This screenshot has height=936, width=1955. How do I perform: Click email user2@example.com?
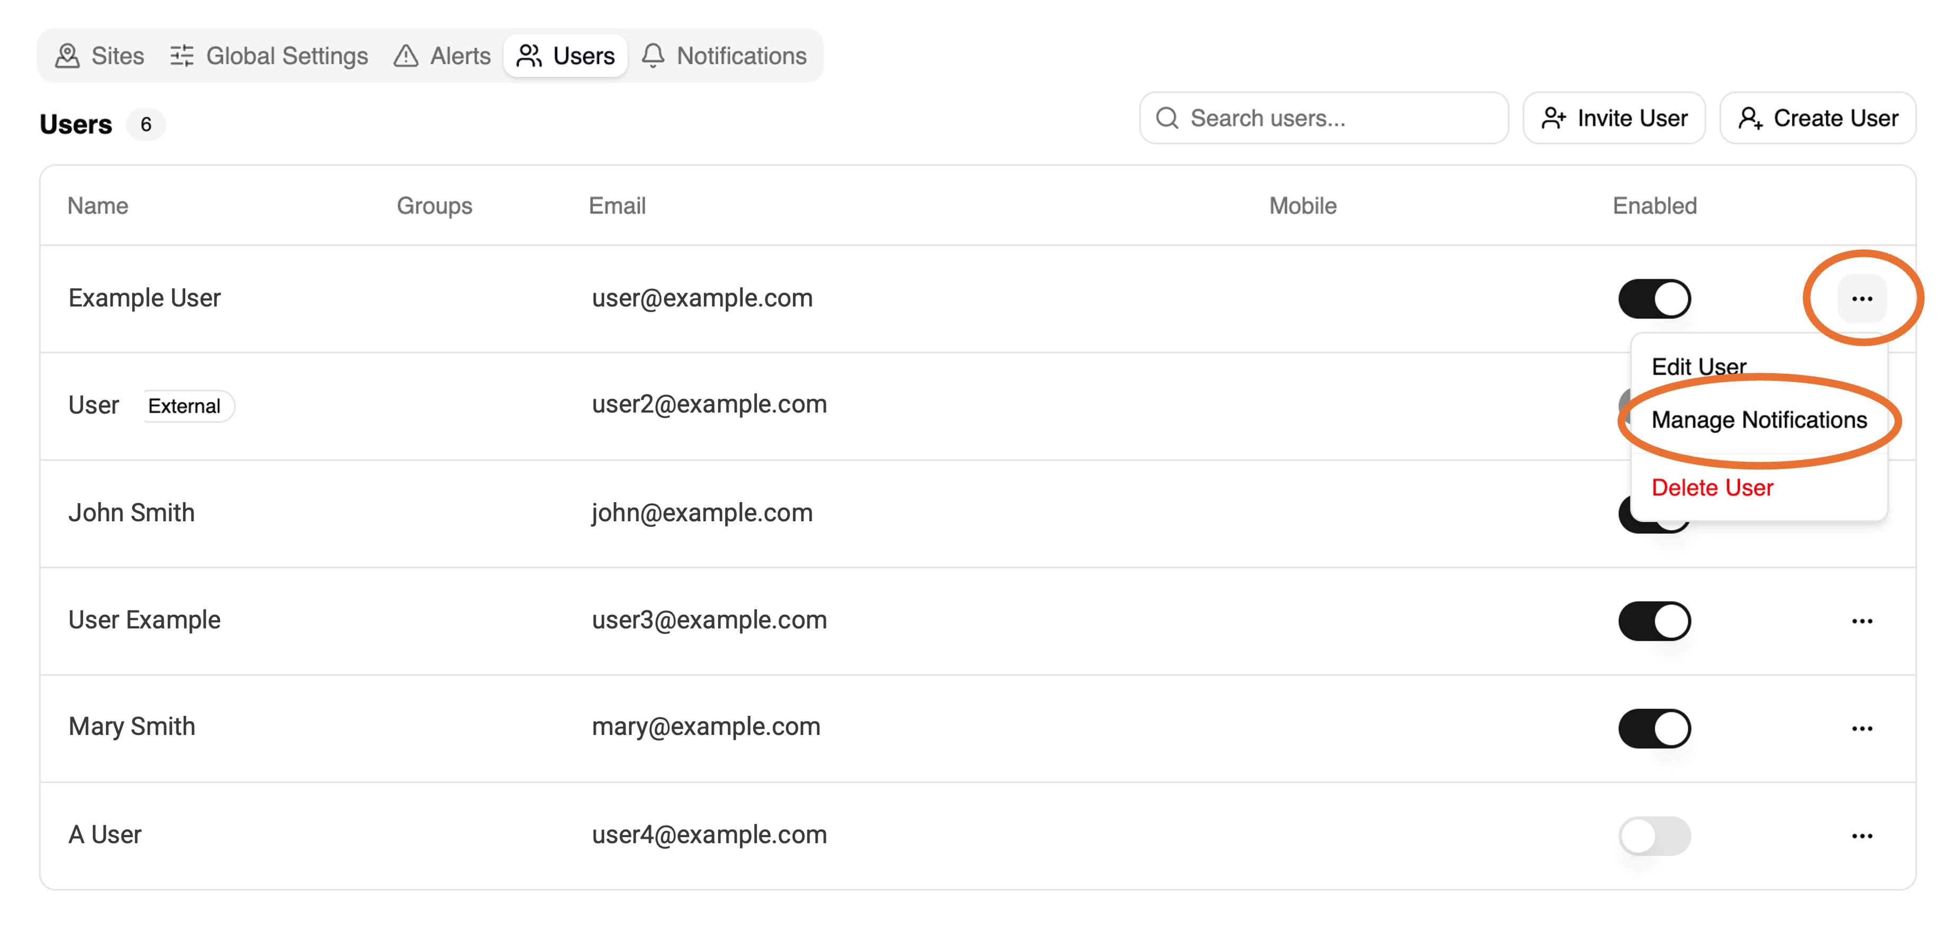point(709,404)
